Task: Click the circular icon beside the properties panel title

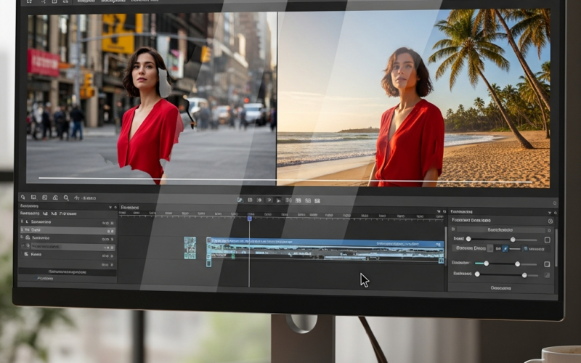Action: (550, 221)
